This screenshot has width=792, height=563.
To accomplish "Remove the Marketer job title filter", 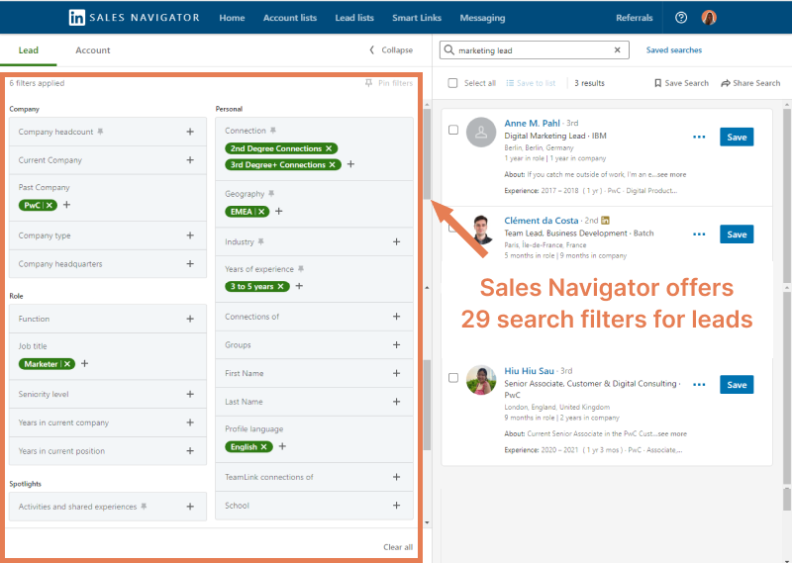I will [x=67, y=364].
